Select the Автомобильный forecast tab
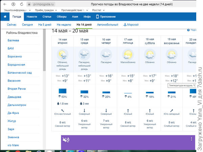Image resolution: width=203 pixels, height=152 pixels. point(108,25)
